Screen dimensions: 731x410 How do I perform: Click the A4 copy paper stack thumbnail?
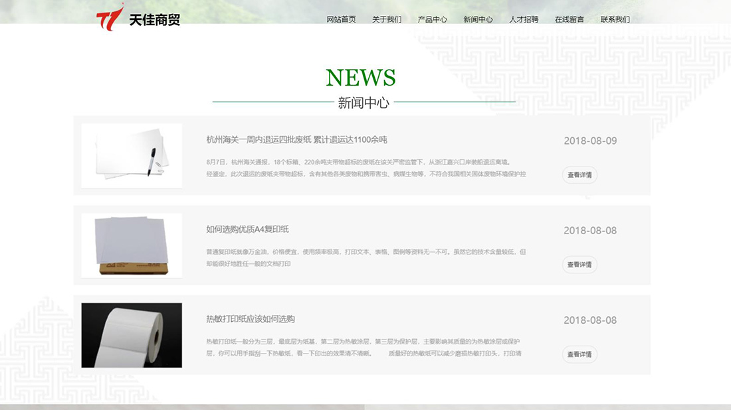[x=130, y=245]
